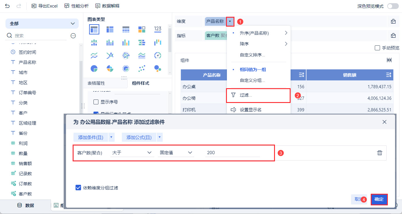Select the waterfall chart type
The height and width of the screenshot is (214, 402).
coord(158,43)
